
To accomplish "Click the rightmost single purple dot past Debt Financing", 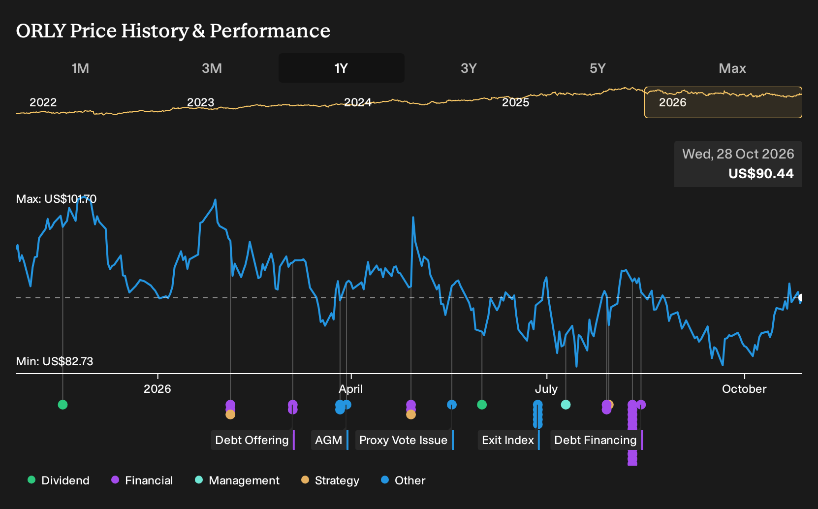I will click(x=641, y=405).
